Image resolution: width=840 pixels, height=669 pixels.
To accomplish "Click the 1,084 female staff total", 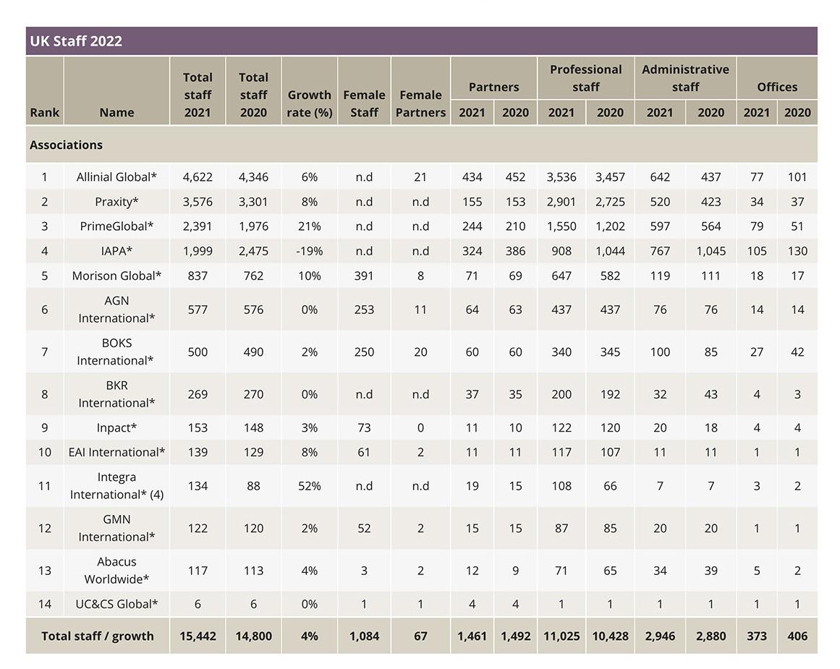I will (364, 636).
